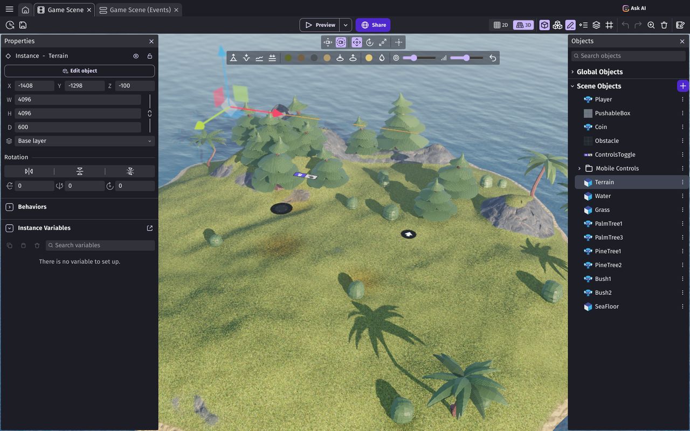Open the project manager history icon
Viewport: 690px width, 431px height.
click(x=10, y=25)
